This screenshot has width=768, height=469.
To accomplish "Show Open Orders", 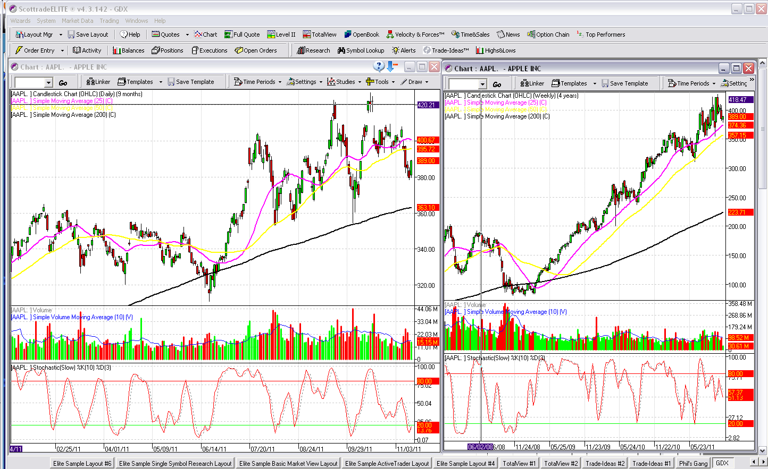I will point(256,50).
